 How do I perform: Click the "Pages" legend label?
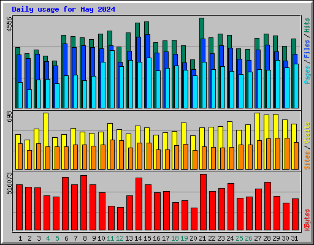tap(307, 75)
